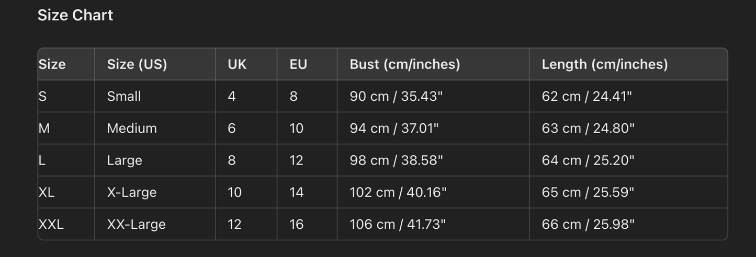Select the 102 cm / 40.16" bust cell

click(x=398, y=192)
